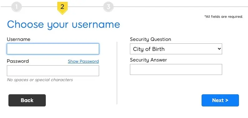Click the vertical divider between form columns
248x118 pixels.
click(117, 73)
